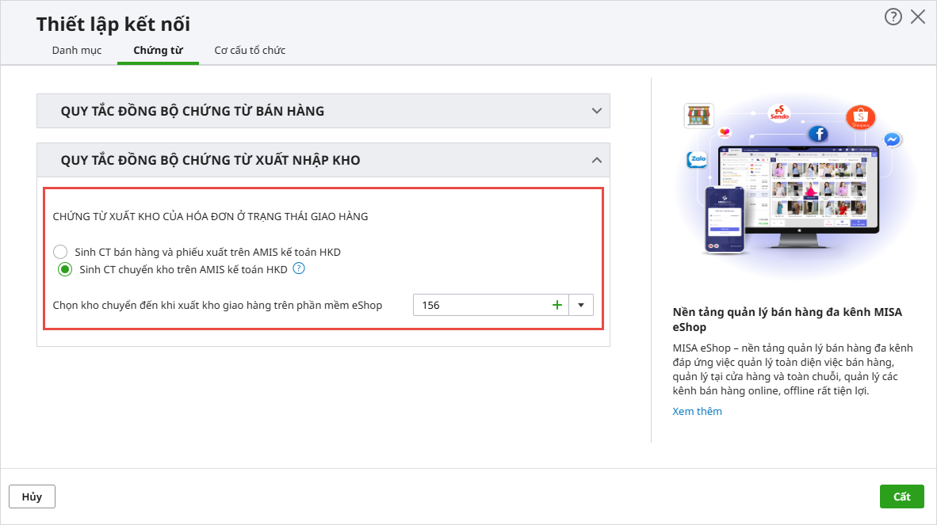937x525 pixels.
Task: Click the green plus icon to add warehouse
Action: pyautogui.click(x=556, y=305)
